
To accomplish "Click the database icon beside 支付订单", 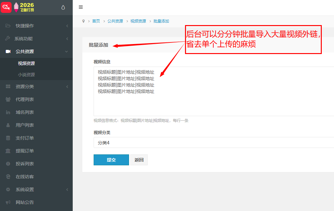I will pyautogui.click(x=8, y=138).
